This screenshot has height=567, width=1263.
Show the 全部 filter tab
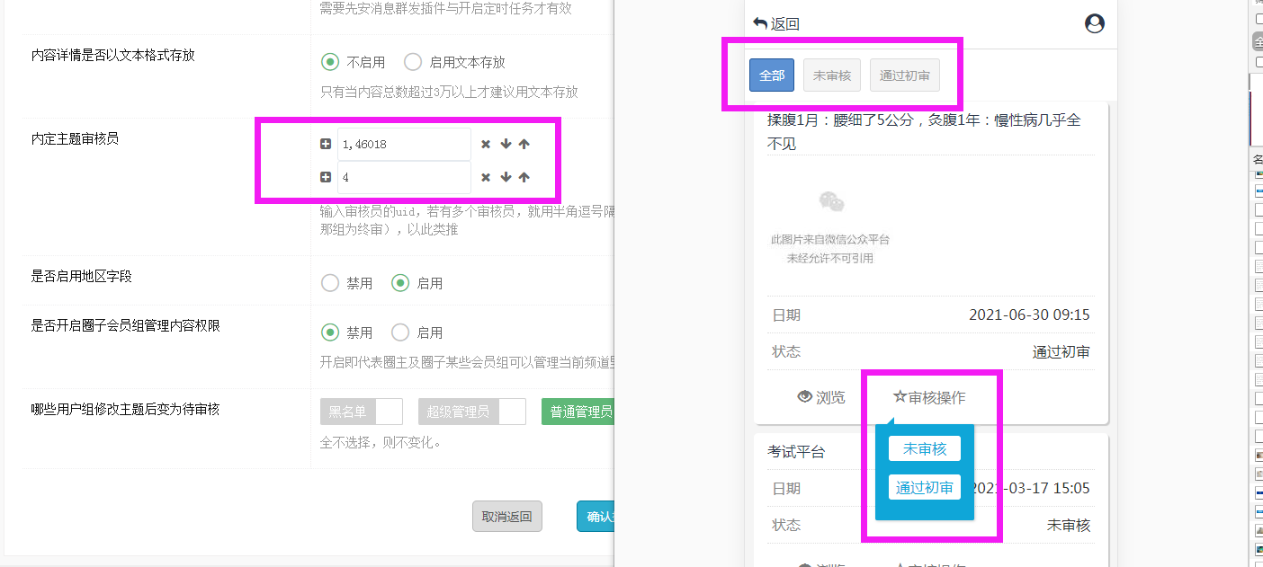click(x=771, y=75)
